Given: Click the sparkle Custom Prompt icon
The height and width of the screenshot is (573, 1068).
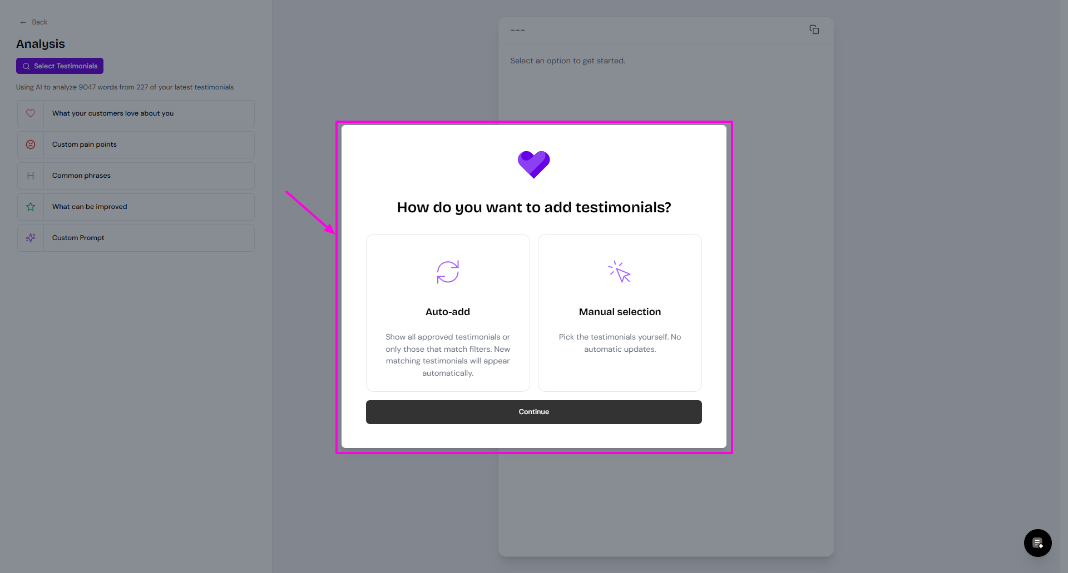Looking at the screenshot, I should (x=31, y=238).
